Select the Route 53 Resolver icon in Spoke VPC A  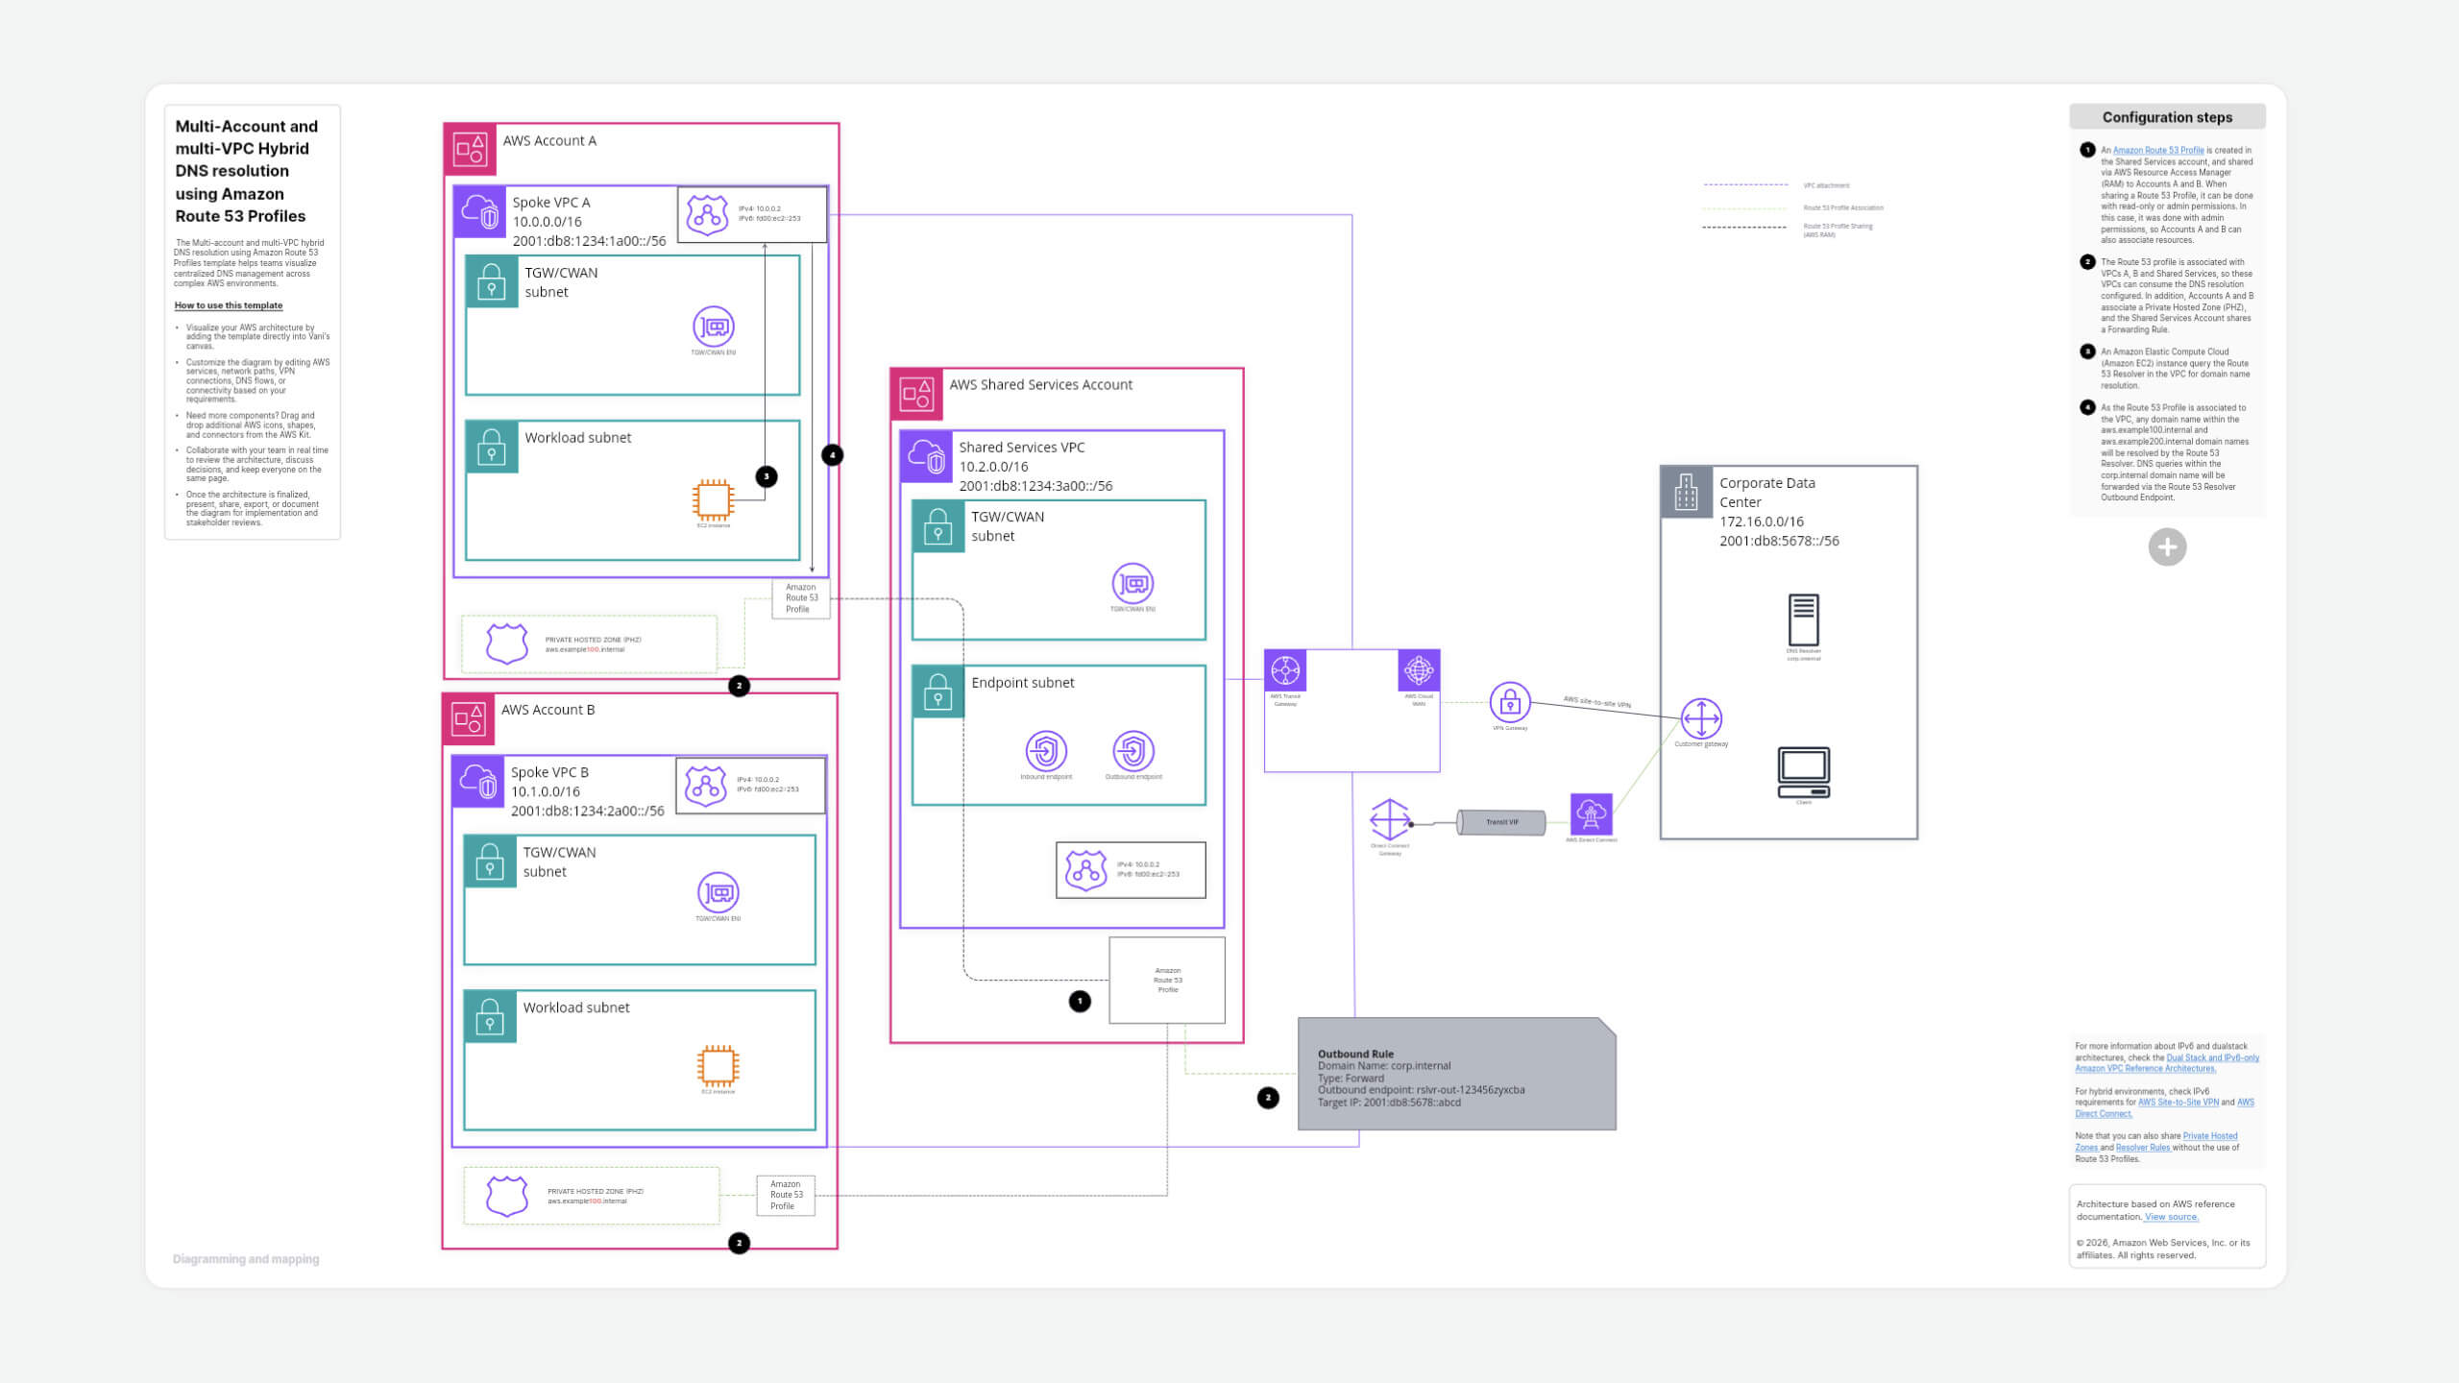708,214
